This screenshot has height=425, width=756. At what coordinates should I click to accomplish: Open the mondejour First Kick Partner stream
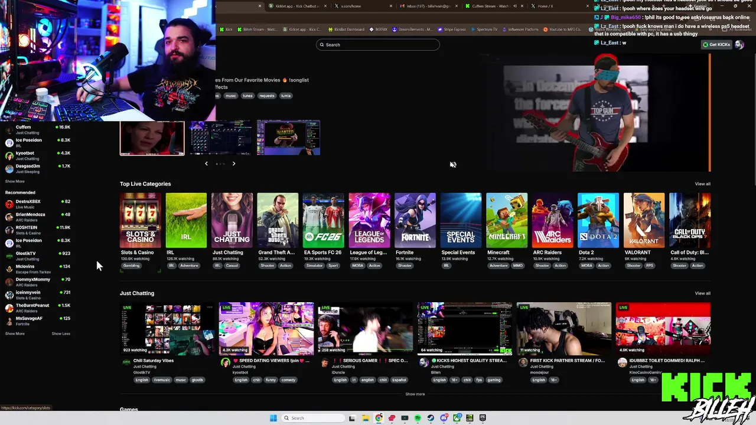click(x=564, y=328)
